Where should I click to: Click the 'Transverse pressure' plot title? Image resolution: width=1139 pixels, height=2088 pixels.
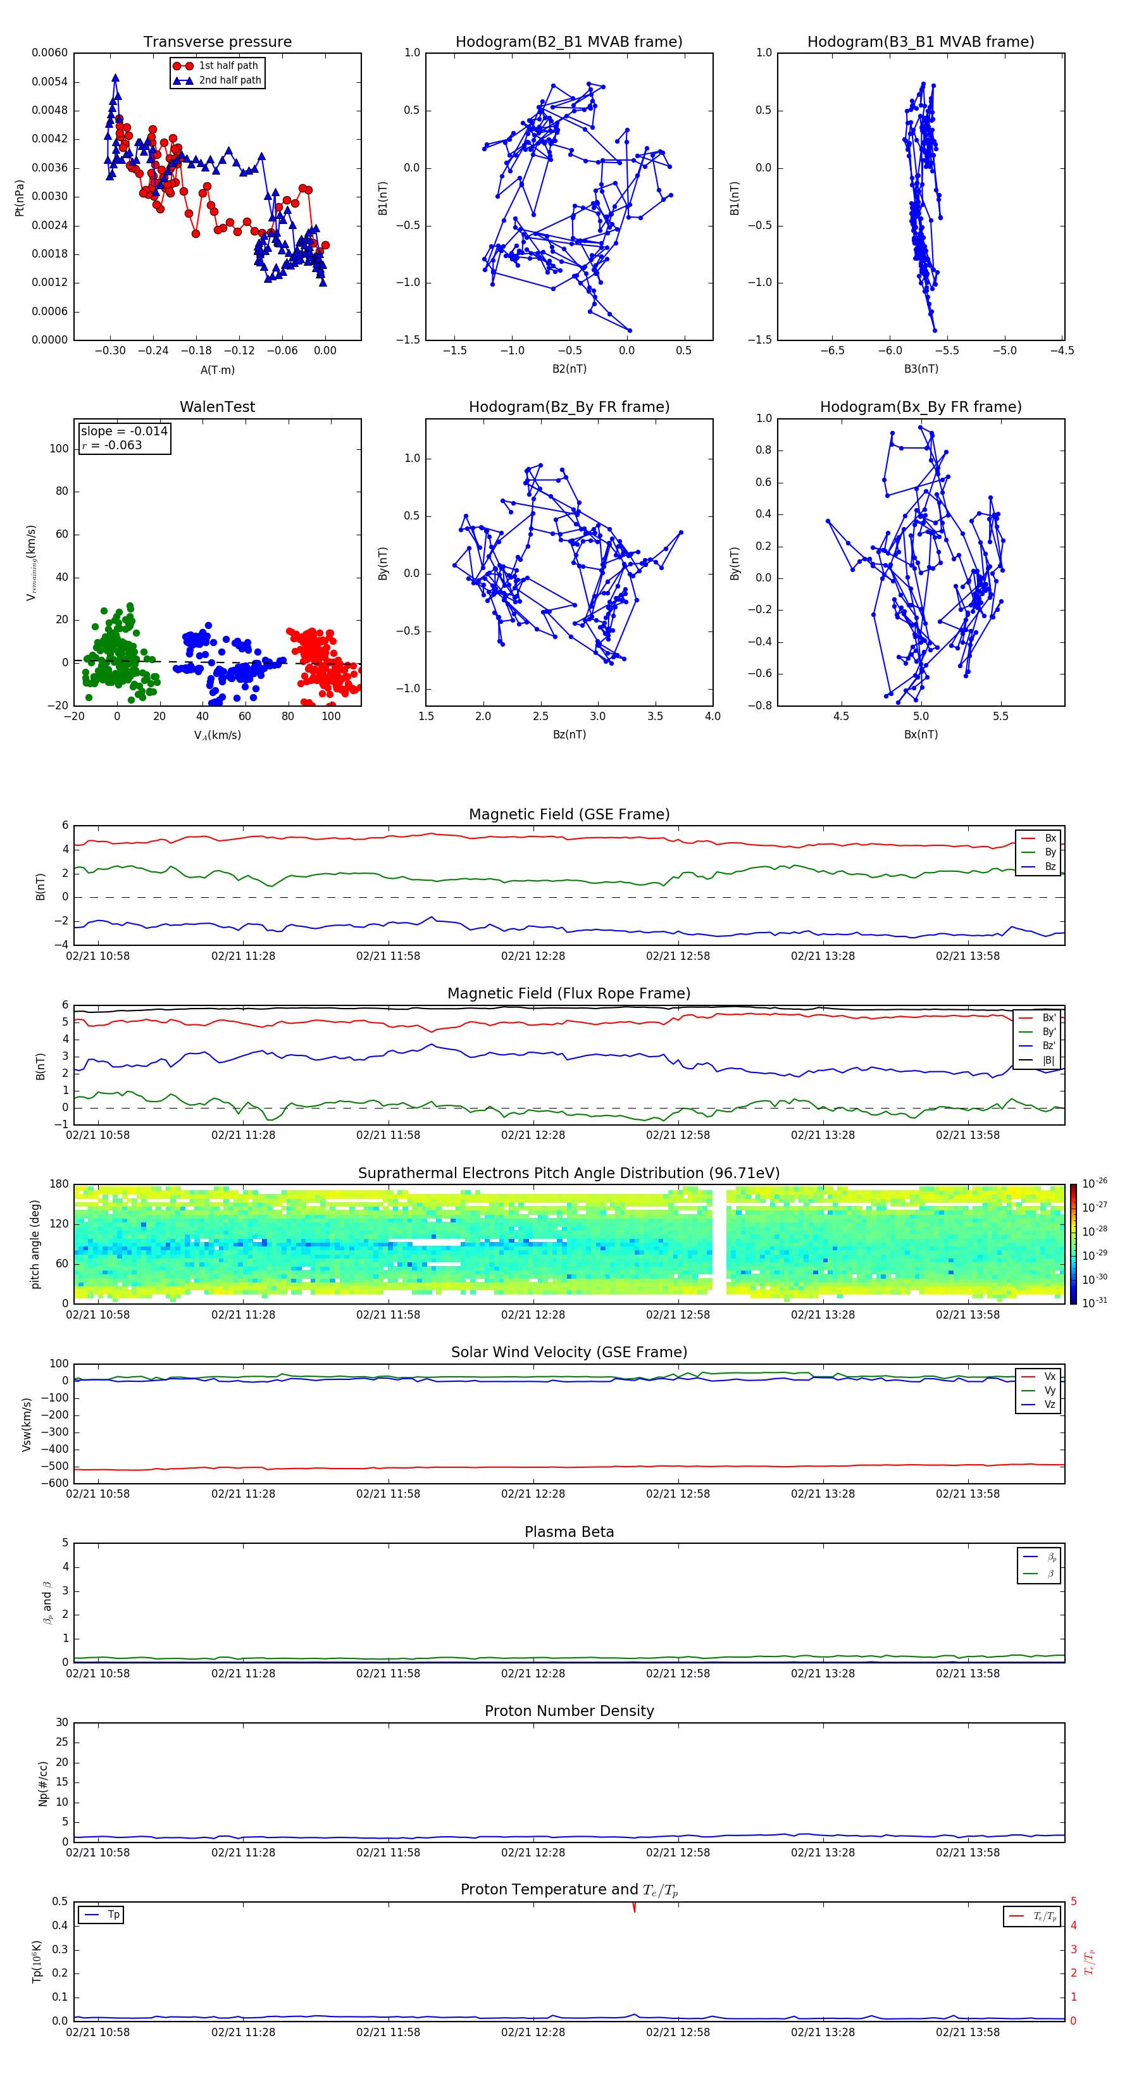coord(217,42)
